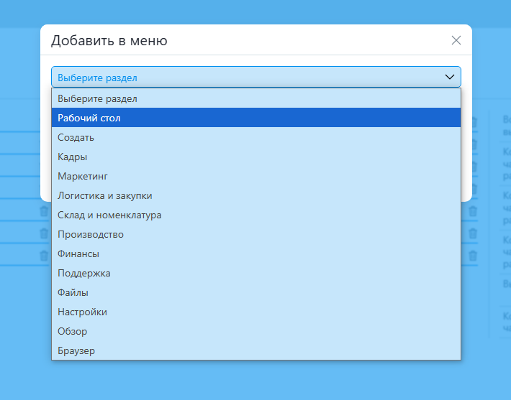Choose the "Файлы" section
This screenshot has height=400, width=511.
coord(73,292)
